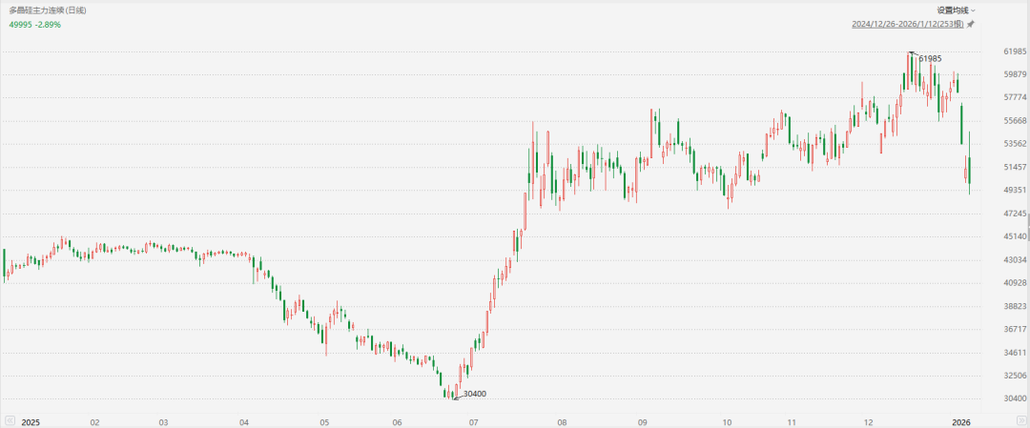Viewport: 1030px width, 428px height.
Task: Click the 09 month marker on axis
Action: coord(644,420)
